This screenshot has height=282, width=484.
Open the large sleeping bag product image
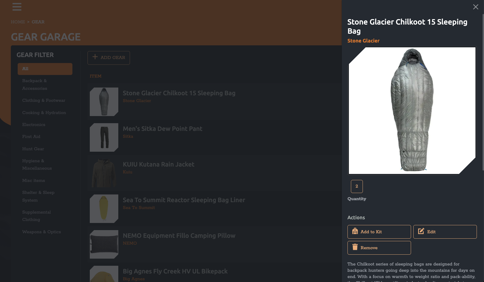(x=412, y=111)
